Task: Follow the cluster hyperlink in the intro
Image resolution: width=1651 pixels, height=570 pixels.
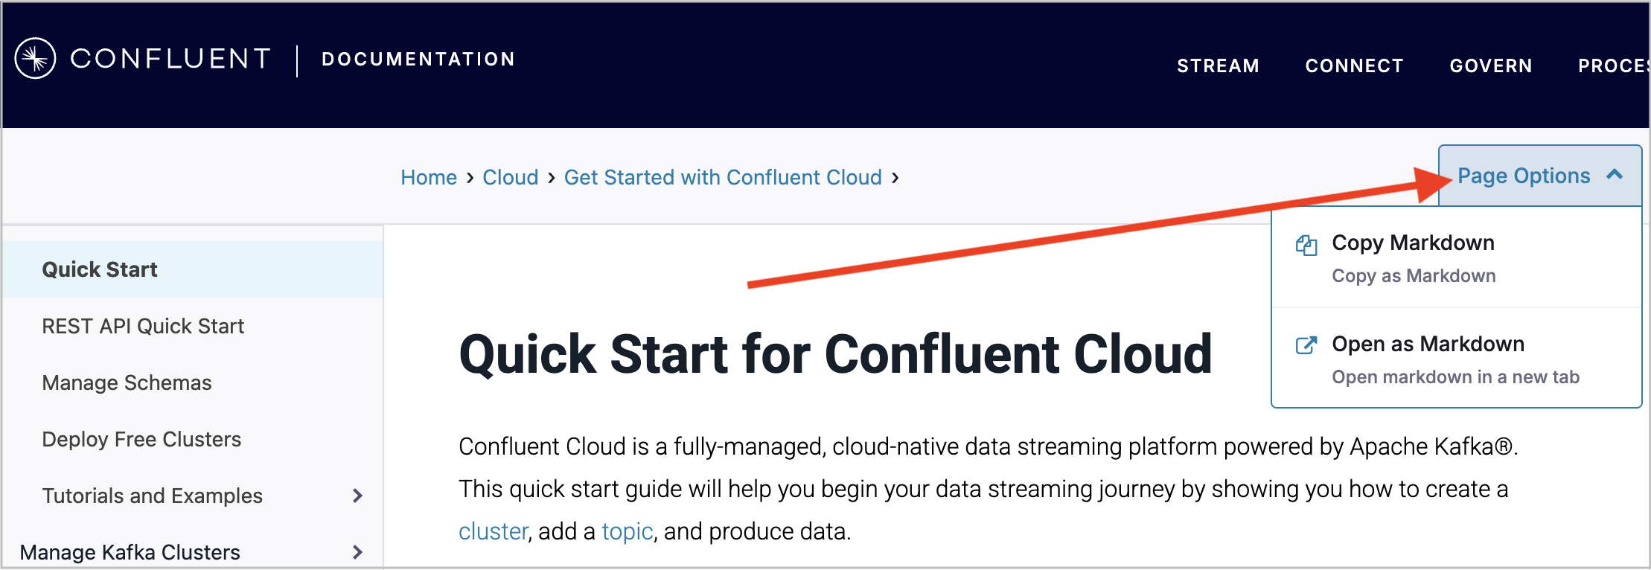Action: pyautogui.click(x=493, y=531)
